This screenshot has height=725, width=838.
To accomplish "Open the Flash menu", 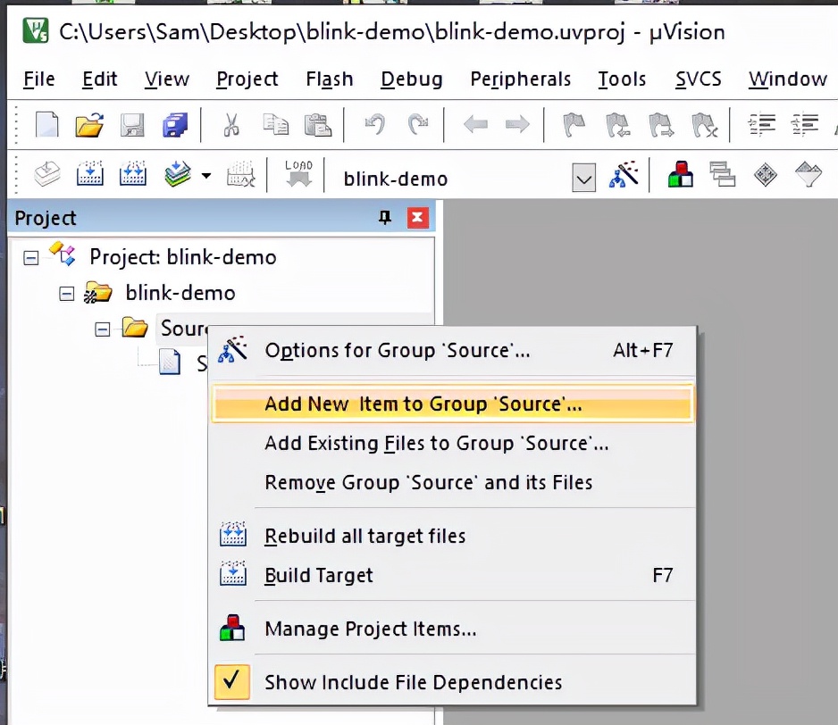I will [x=329, y=79].
